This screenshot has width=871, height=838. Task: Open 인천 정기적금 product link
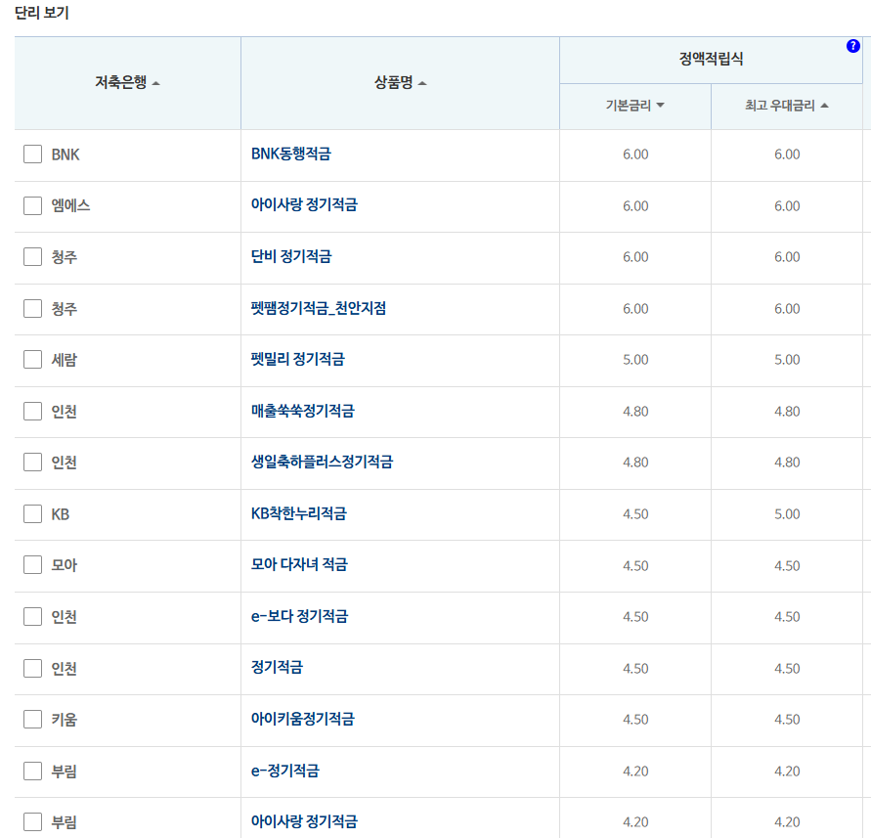point(277,668)
